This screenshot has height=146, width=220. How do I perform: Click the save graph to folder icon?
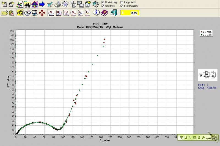tap(88, 4)
